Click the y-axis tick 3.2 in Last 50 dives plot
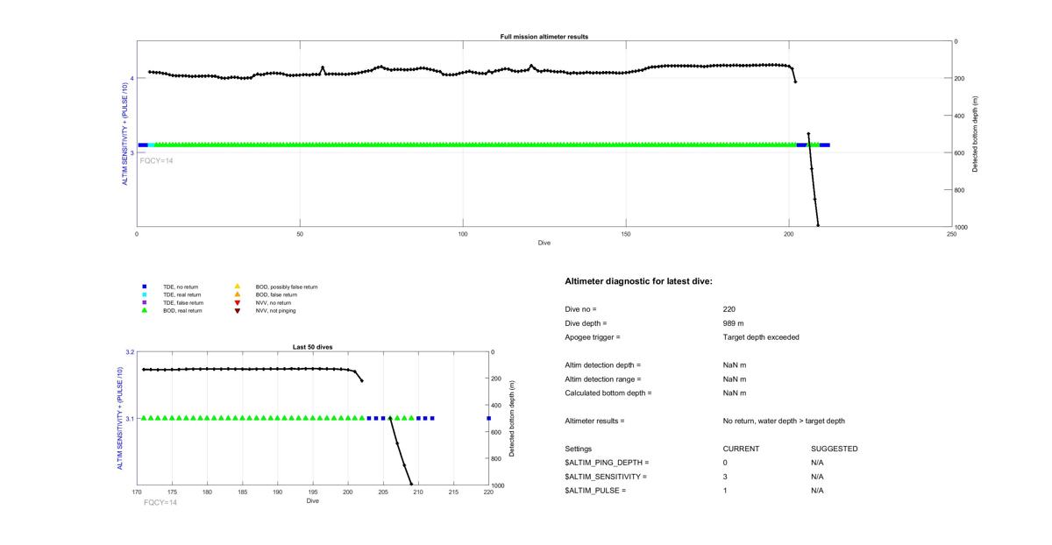1052x545 pixels. (130, 352)
